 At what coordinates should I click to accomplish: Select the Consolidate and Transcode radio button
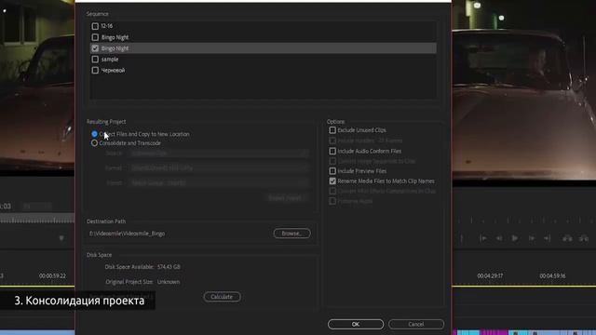94,143
